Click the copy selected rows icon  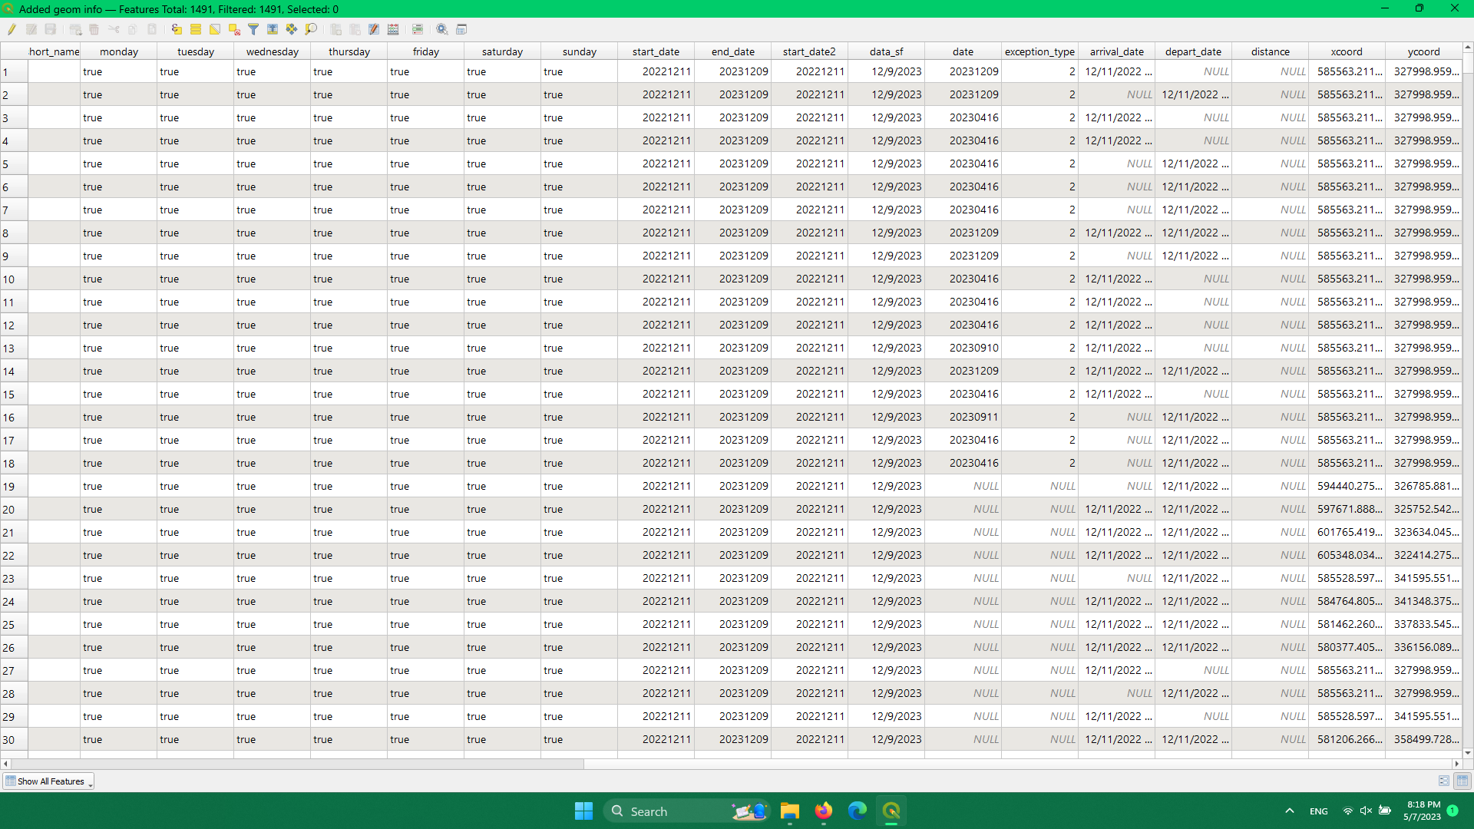coord(133,29)
